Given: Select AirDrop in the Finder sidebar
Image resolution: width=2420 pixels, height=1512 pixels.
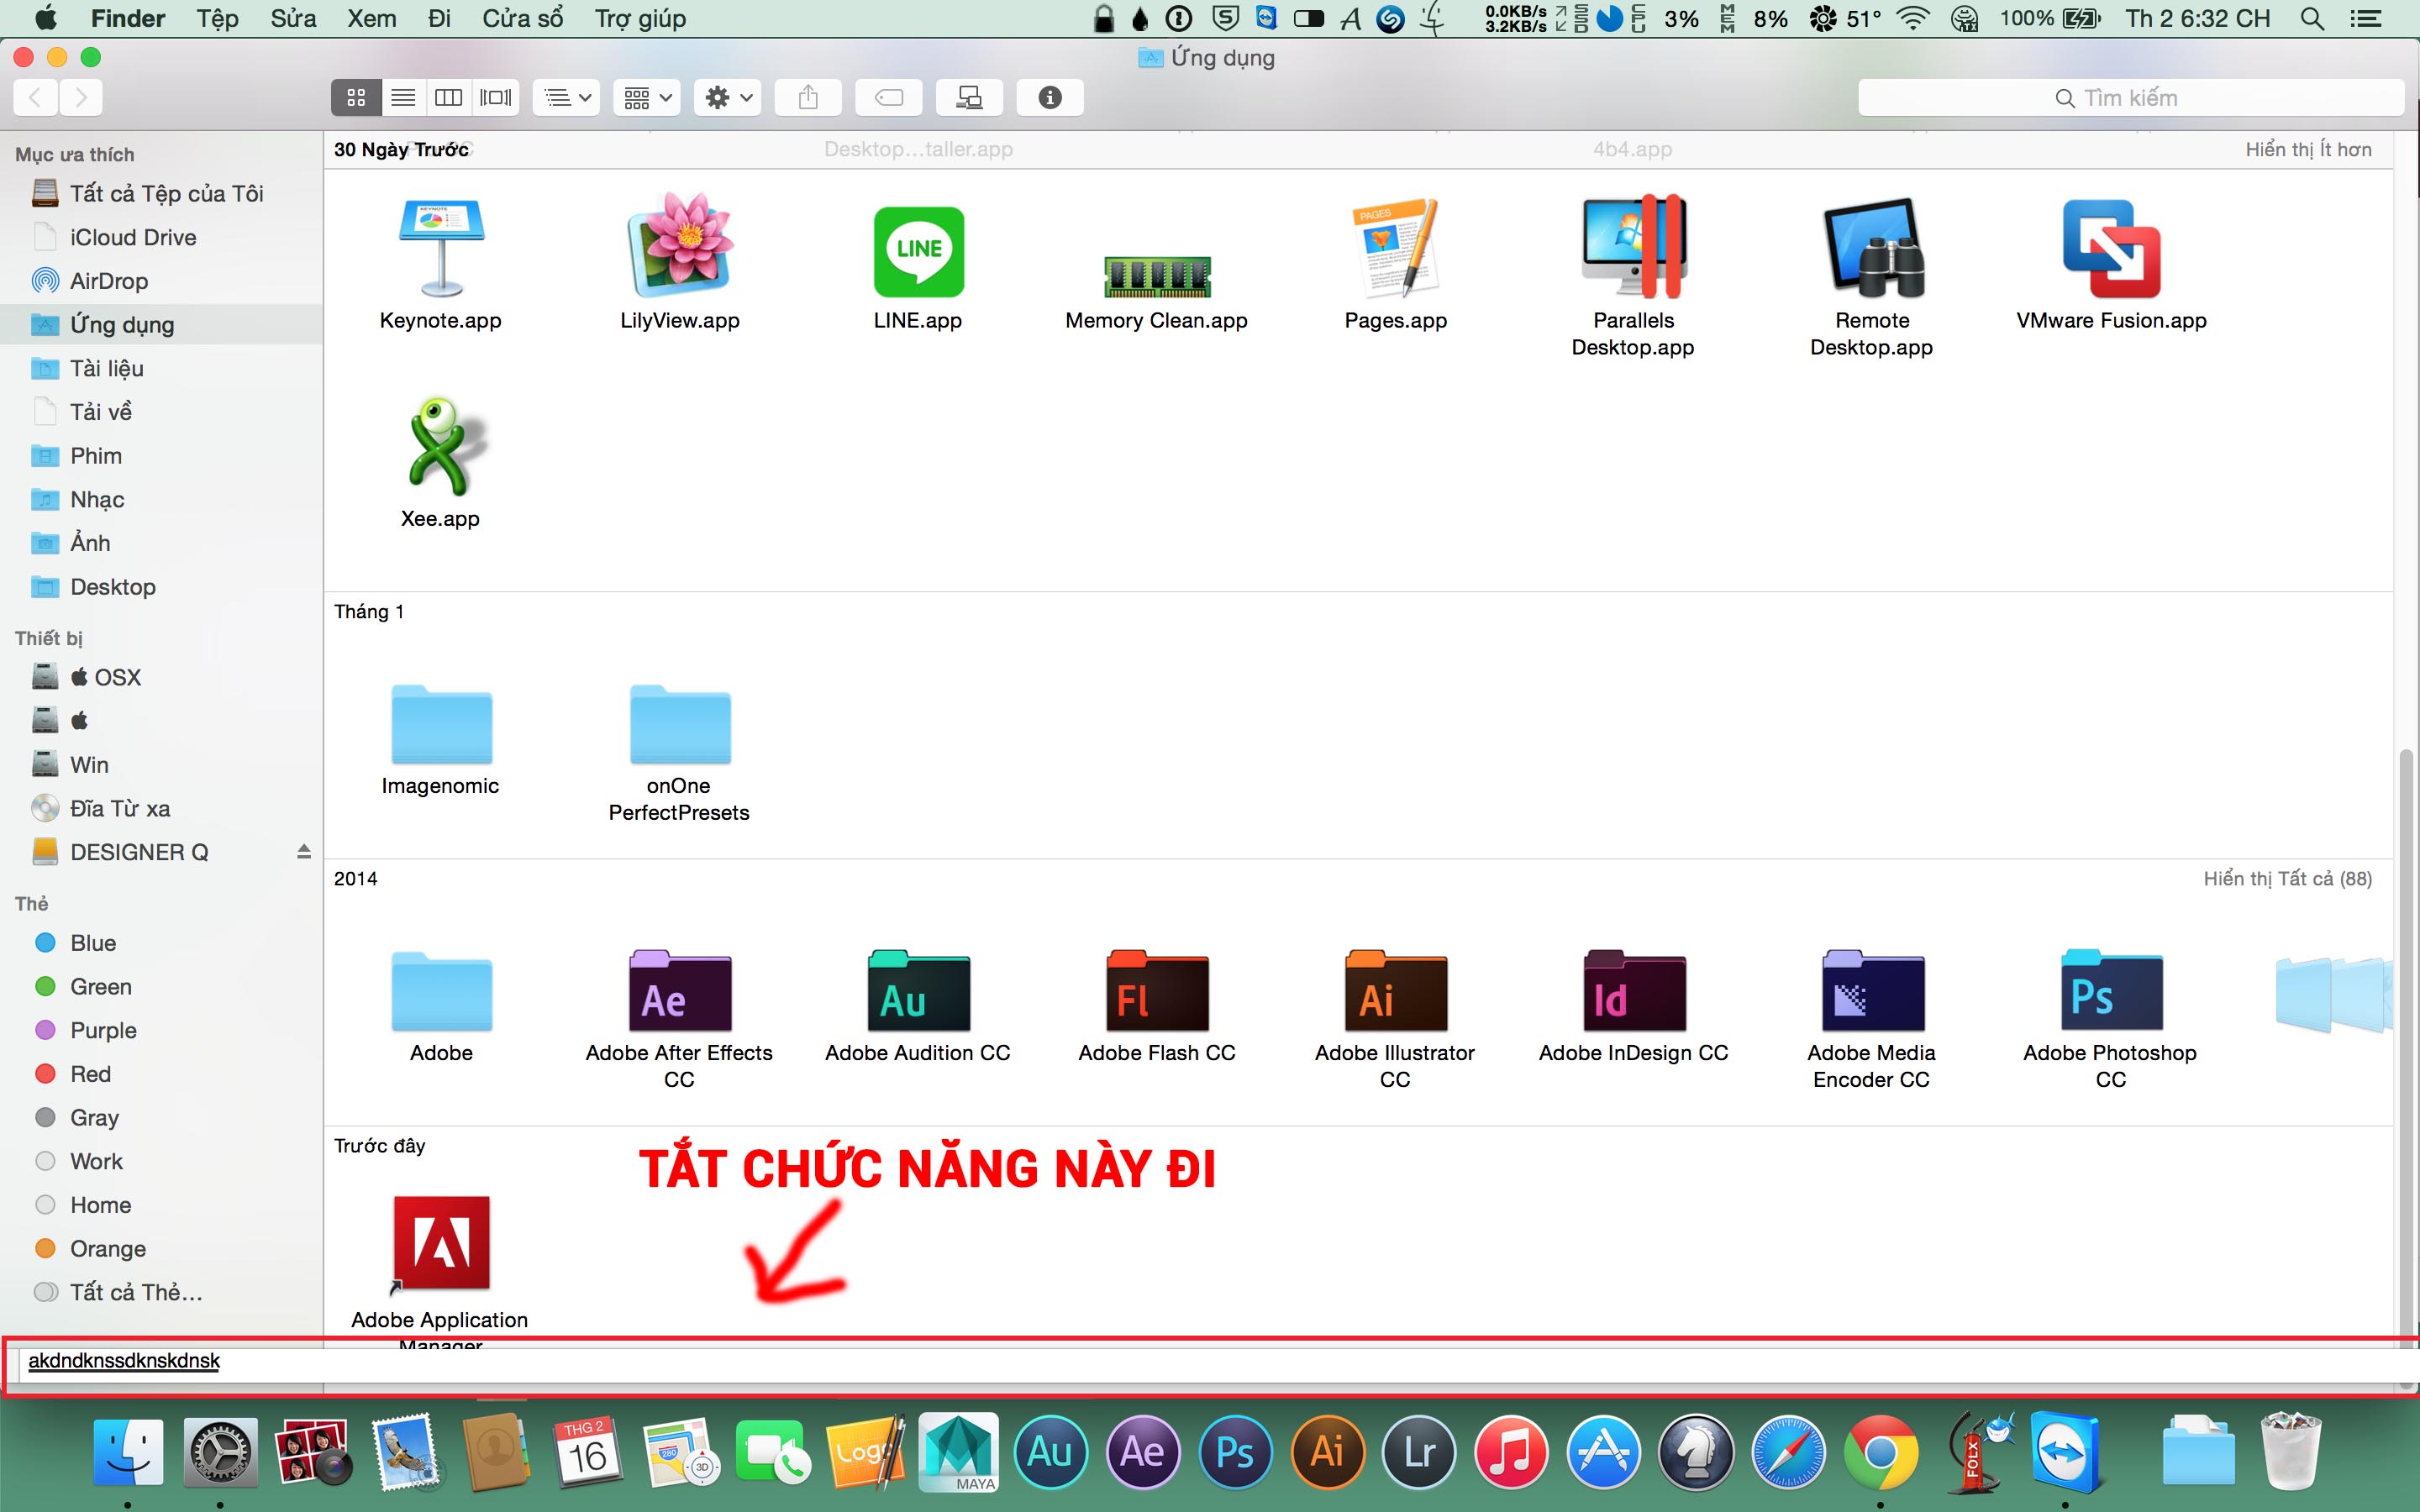Looking at the screenshot, I should click(110, 281).
